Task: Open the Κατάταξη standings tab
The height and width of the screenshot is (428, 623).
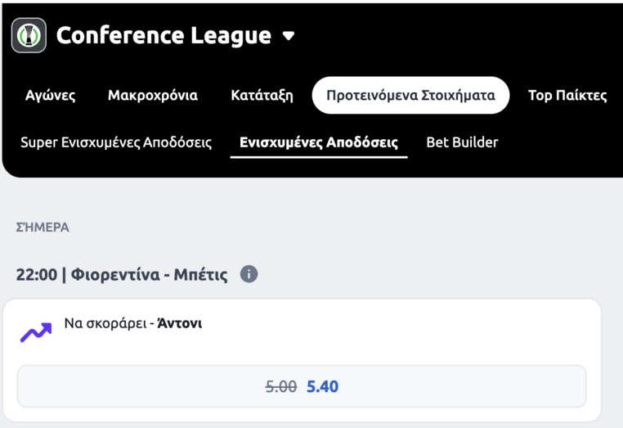Action: tap(262, 96)
